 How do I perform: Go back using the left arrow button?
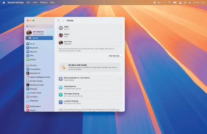click(x=58, y=20)
